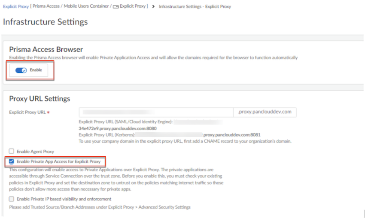365x218 pixels.
Task: Open the Explicit Proxy breadcrumb link
Action: [x=15, y=6]
